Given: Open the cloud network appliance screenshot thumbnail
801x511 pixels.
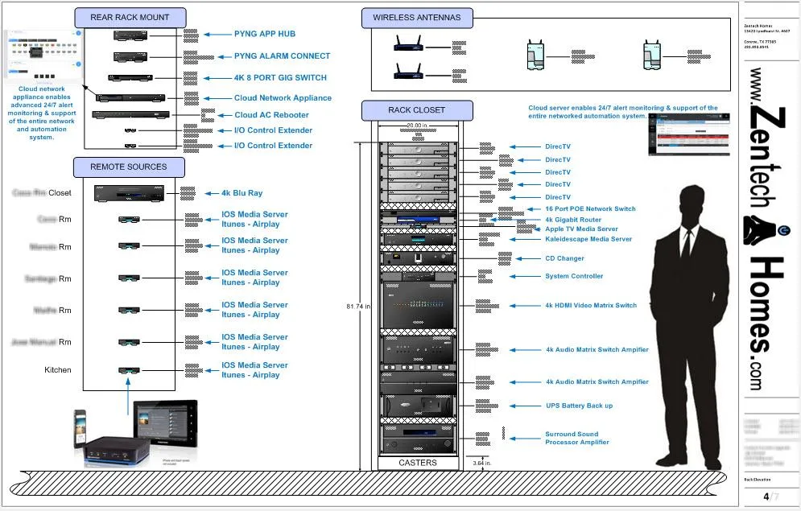Looking at the screenshot, I should 43,56.
